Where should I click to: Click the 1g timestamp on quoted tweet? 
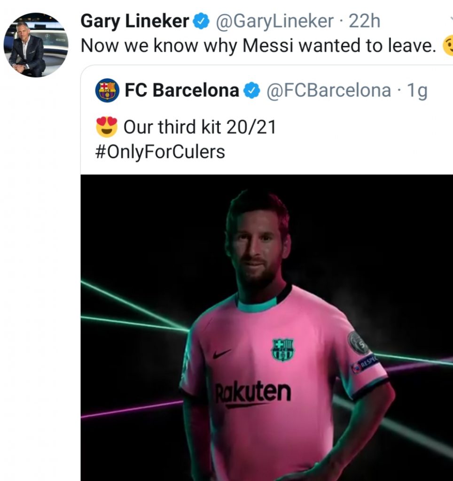tap(417, 90)
